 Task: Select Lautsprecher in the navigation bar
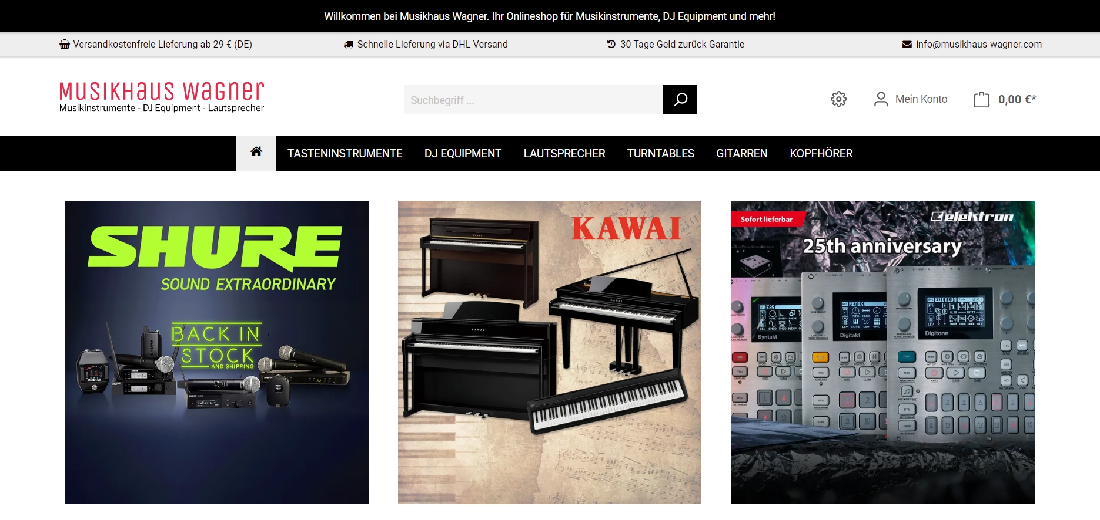click(564, 153)
